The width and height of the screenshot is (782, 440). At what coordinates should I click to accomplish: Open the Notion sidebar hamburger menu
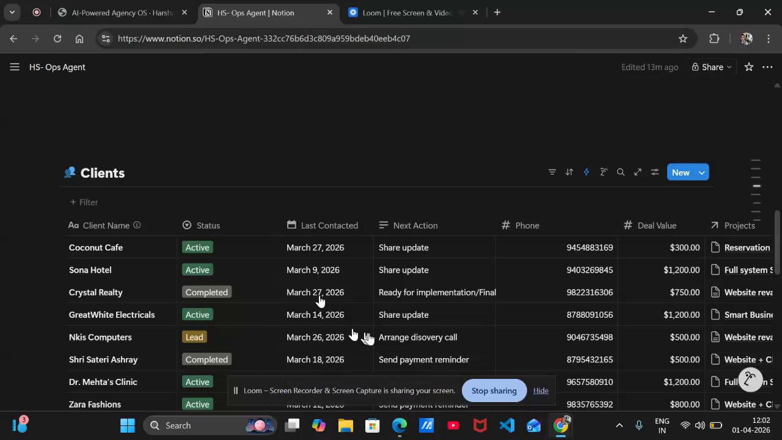click(x=15, y=67)
